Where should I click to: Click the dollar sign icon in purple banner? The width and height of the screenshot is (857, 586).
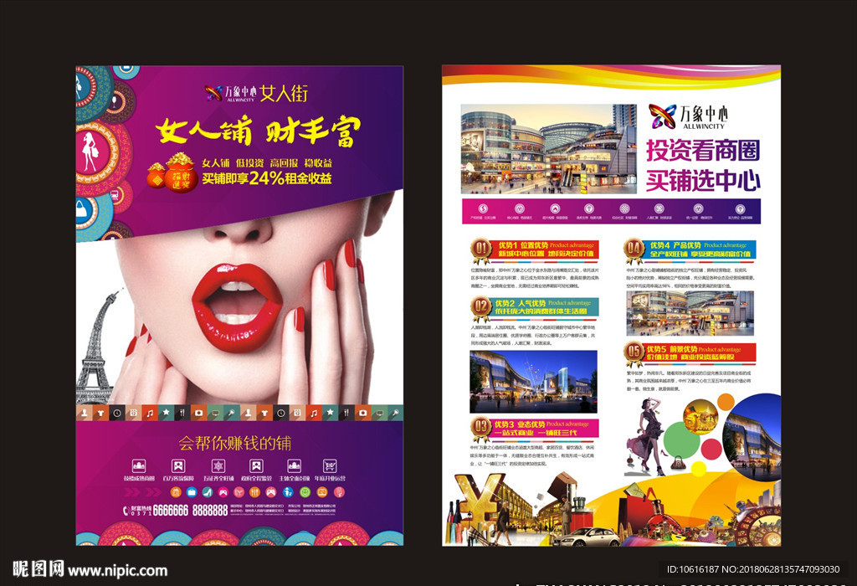pyautogui.click(x=483, y=208)
